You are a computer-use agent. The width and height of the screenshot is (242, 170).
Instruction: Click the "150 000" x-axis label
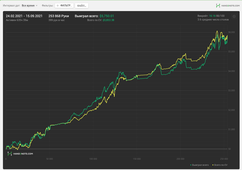coord(137,159)
